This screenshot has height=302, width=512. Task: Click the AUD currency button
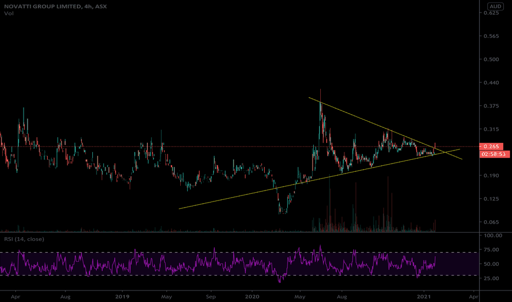coord(495,6)
